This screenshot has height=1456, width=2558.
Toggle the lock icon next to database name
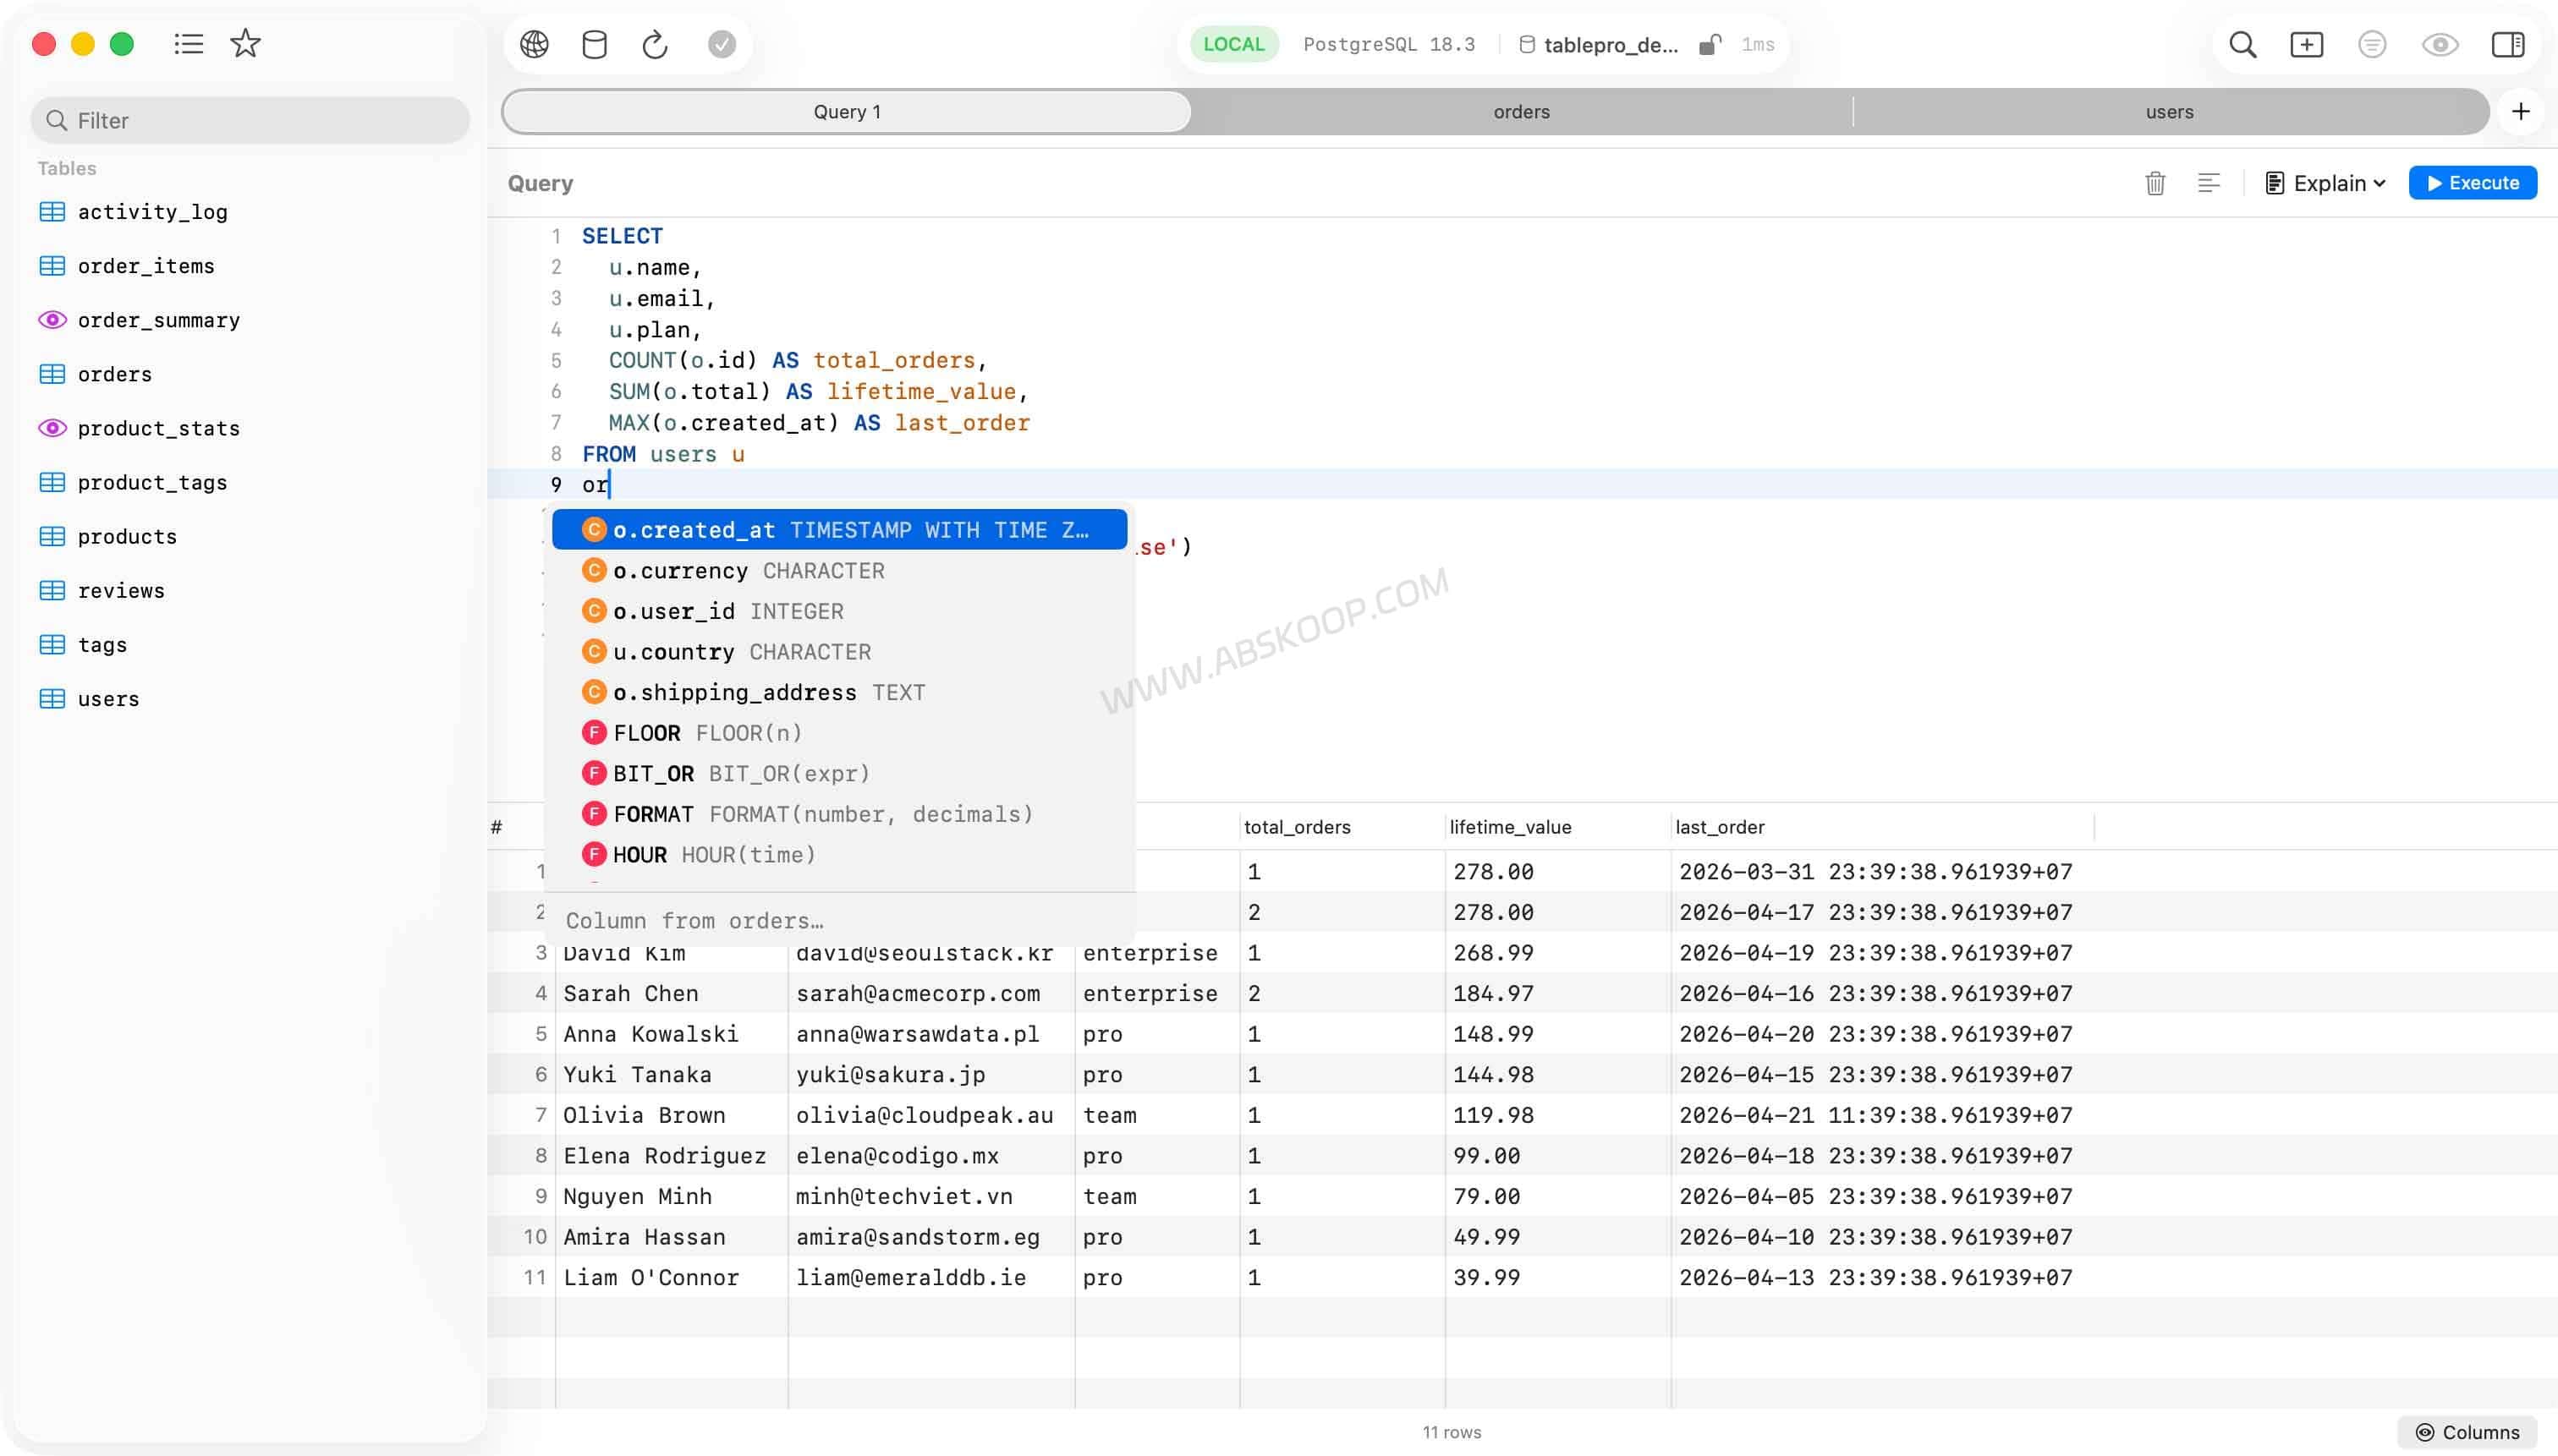point(1710,44)
